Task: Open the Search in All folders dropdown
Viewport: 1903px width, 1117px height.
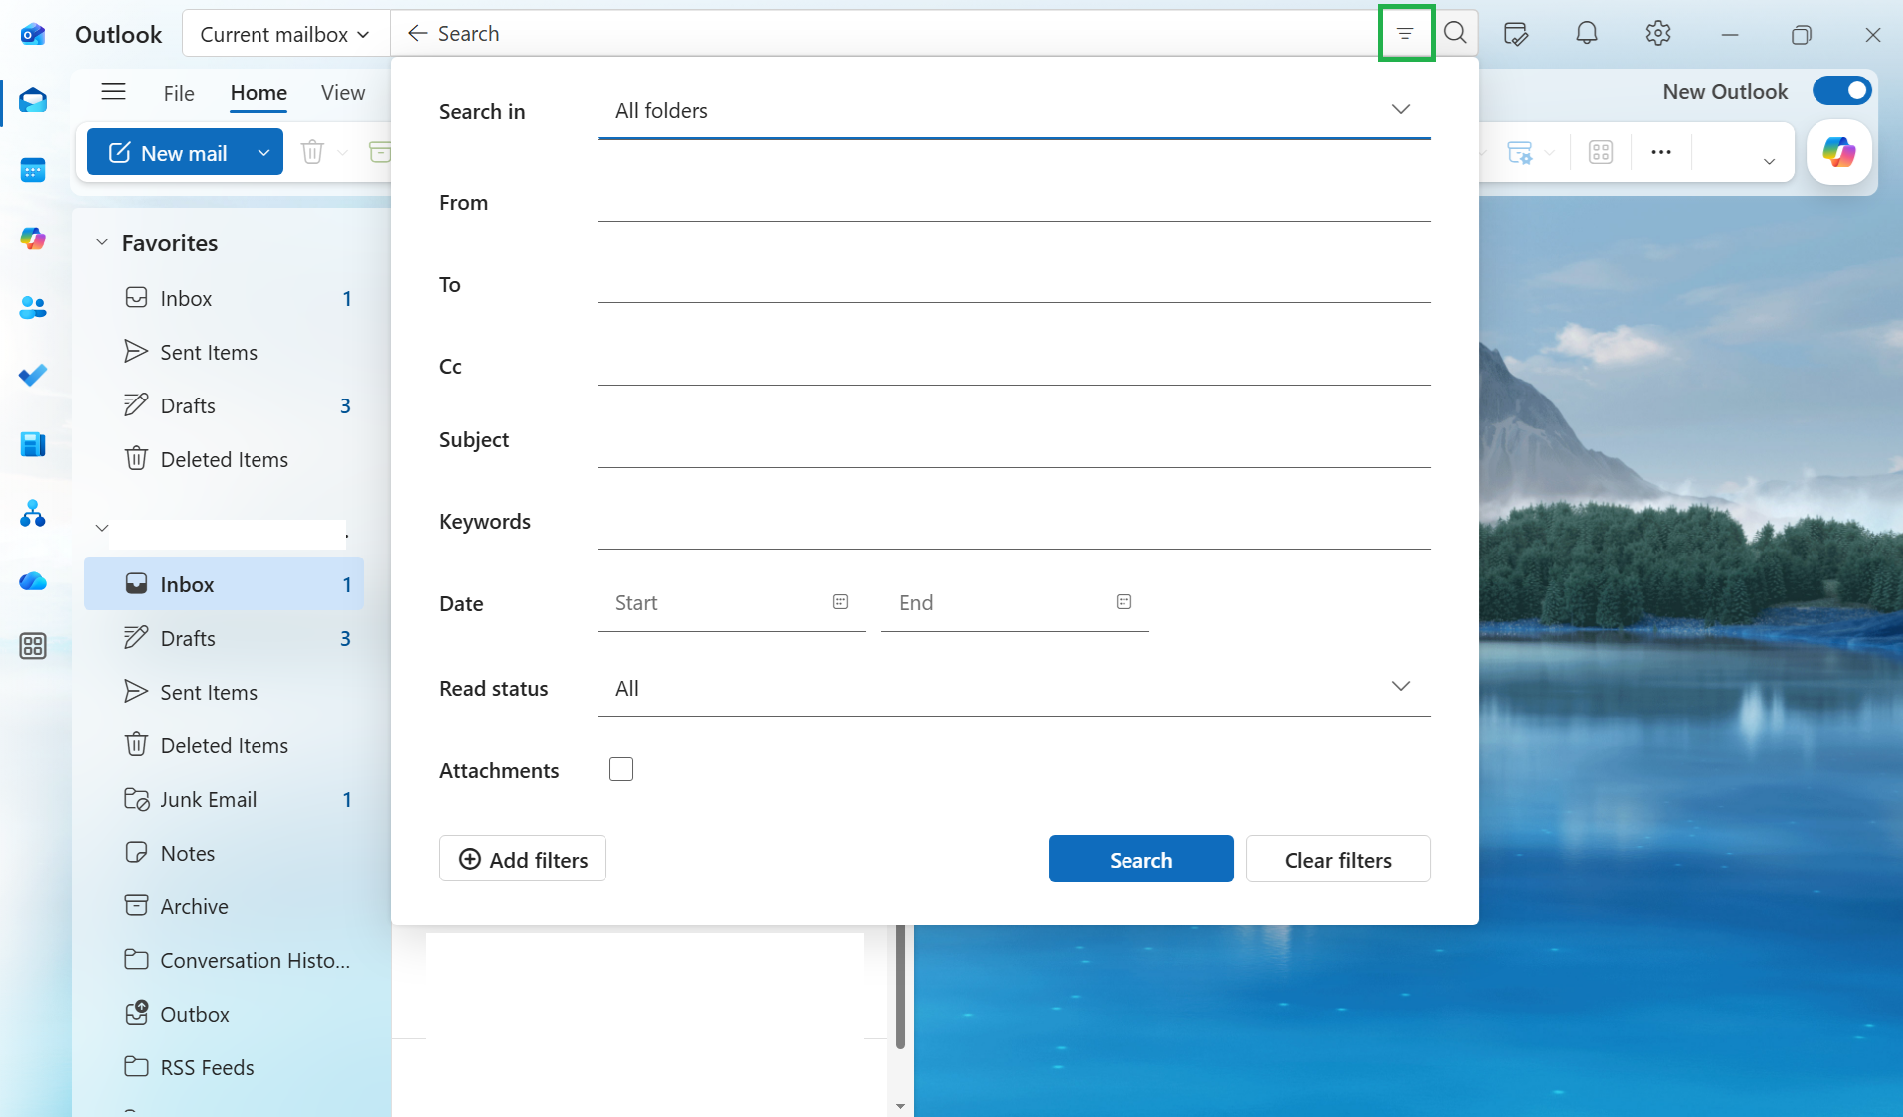Action: tap(1014, 110)
